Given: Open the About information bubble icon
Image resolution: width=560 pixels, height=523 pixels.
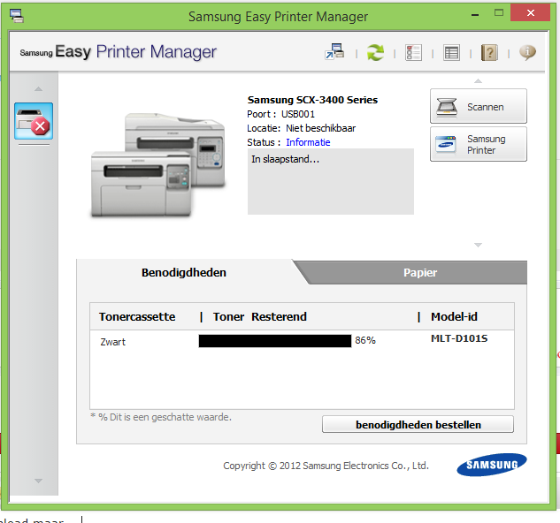Looking at the screenshot, I should (x=527, y=52).
